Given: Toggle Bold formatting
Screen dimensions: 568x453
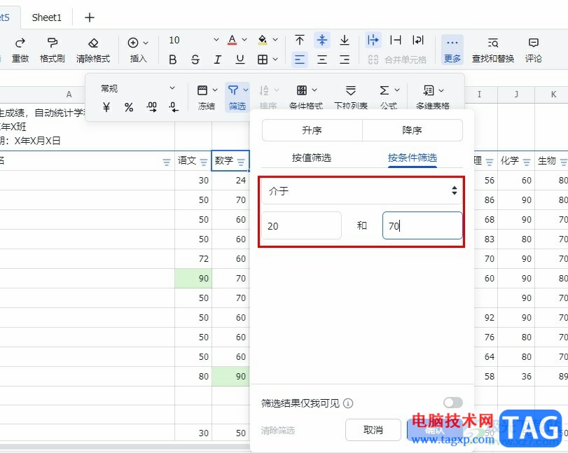Looking at the screenshot, I should [x=173, y=60].
